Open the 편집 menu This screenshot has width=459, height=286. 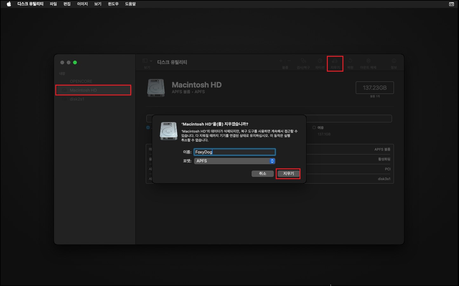67,4
